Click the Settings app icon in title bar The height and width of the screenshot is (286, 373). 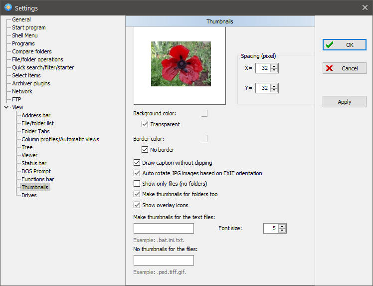pyautogui.click(x=8, y=7)
